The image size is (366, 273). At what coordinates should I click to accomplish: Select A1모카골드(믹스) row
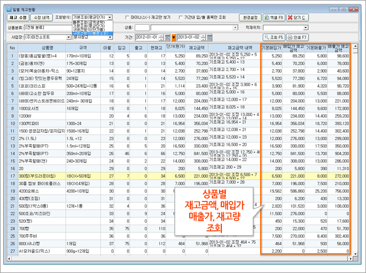click(178, 251)
